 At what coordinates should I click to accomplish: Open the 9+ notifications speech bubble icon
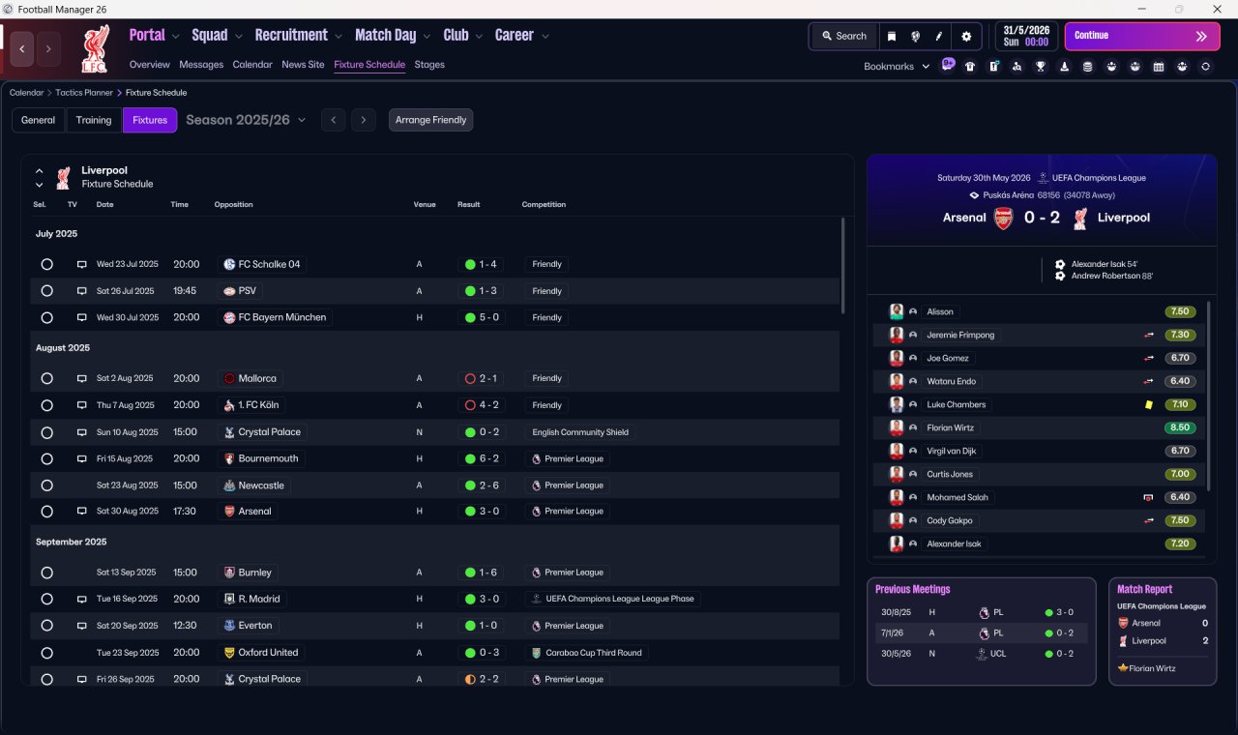click(x=948, y=66)
